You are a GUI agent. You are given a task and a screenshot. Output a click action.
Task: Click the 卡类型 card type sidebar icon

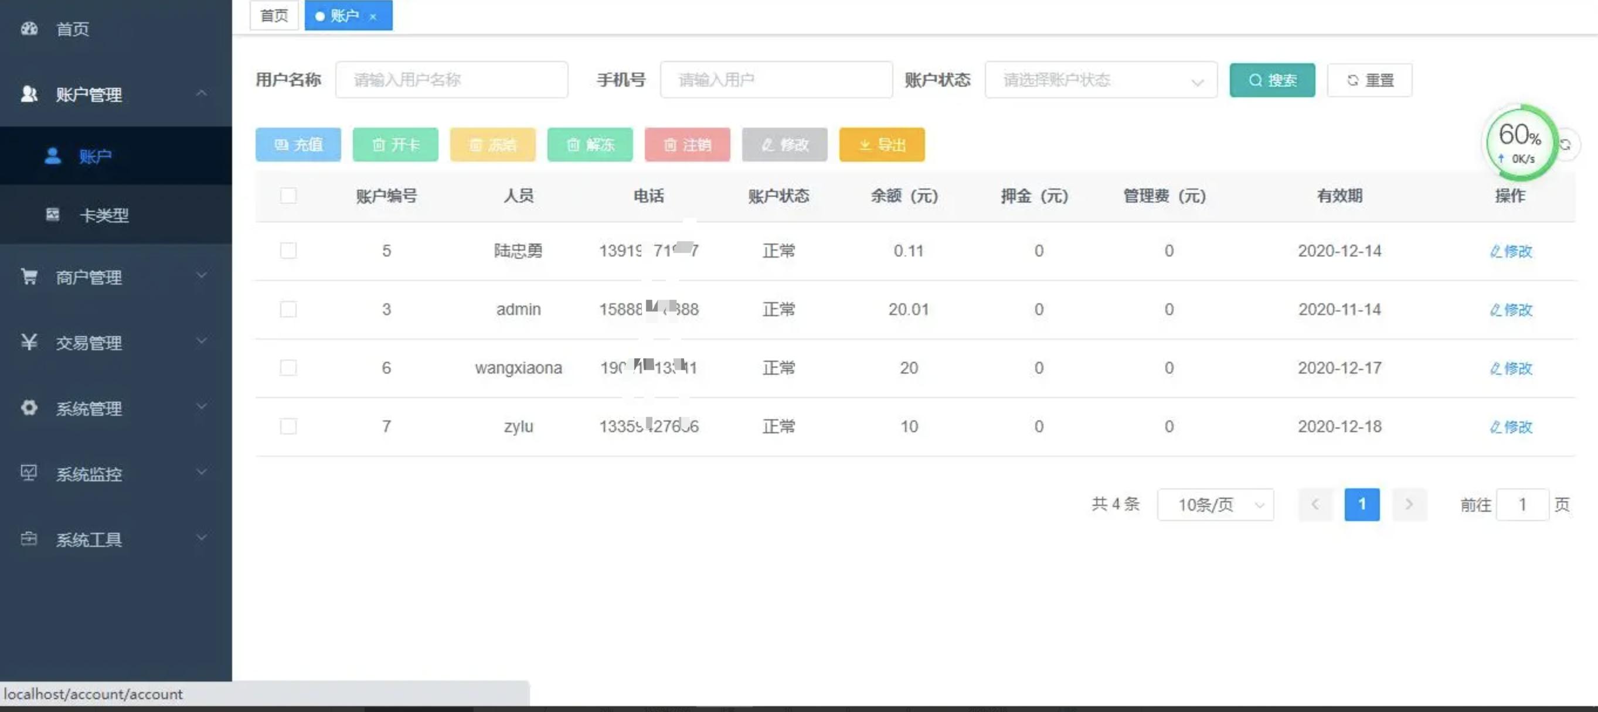pyautogui.click(x=53, y=215)
